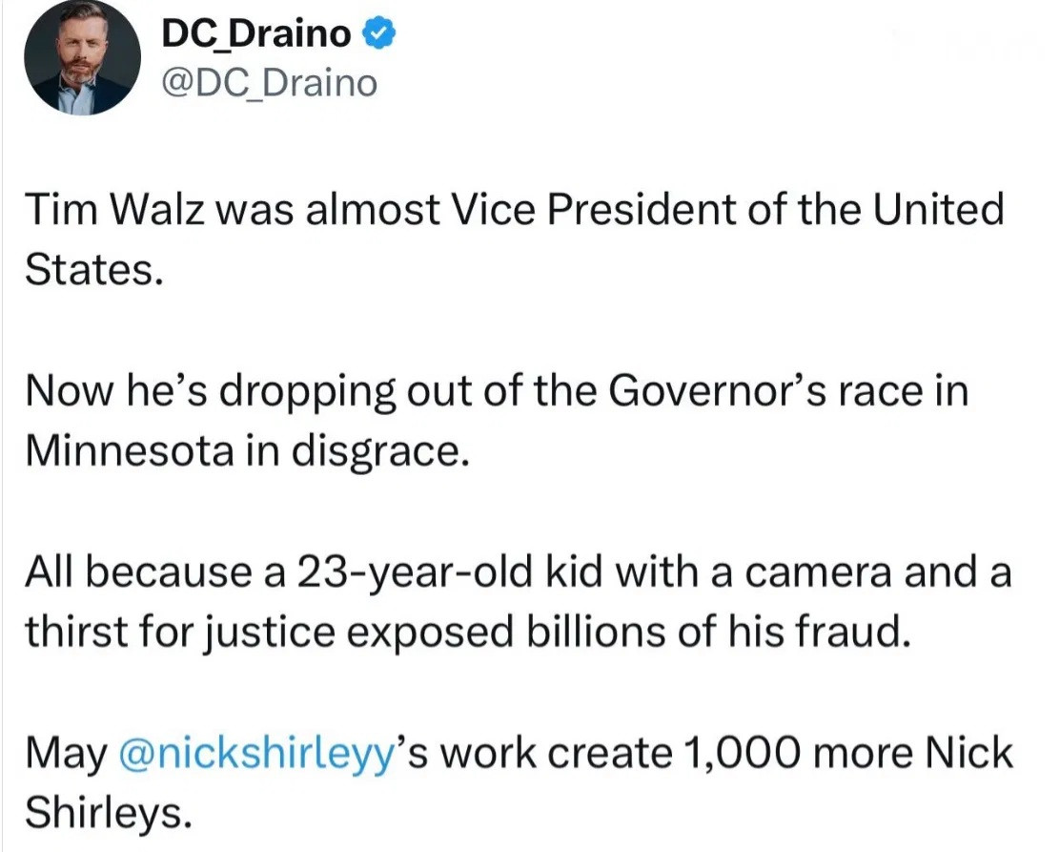Screen dimensions: 1060x852
Task: Click the @DC_Draino handle below the name
Action: [269, 84]
